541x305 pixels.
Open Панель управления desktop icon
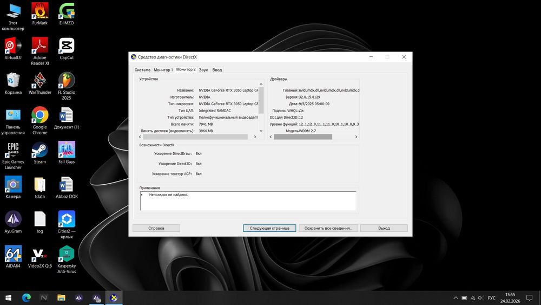click(x=13, y=121)
